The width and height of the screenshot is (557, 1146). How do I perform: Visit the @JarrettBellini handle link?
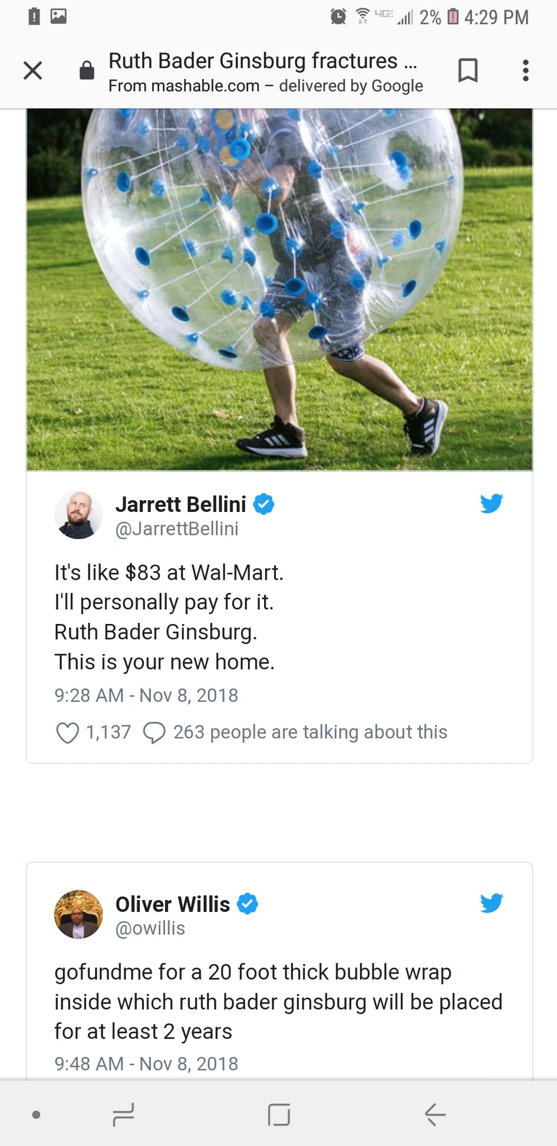tap(177, 528)
